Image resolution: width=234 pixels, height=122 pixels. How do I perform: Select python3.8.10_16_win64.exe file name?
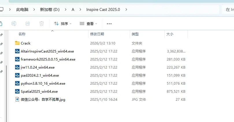43,83
